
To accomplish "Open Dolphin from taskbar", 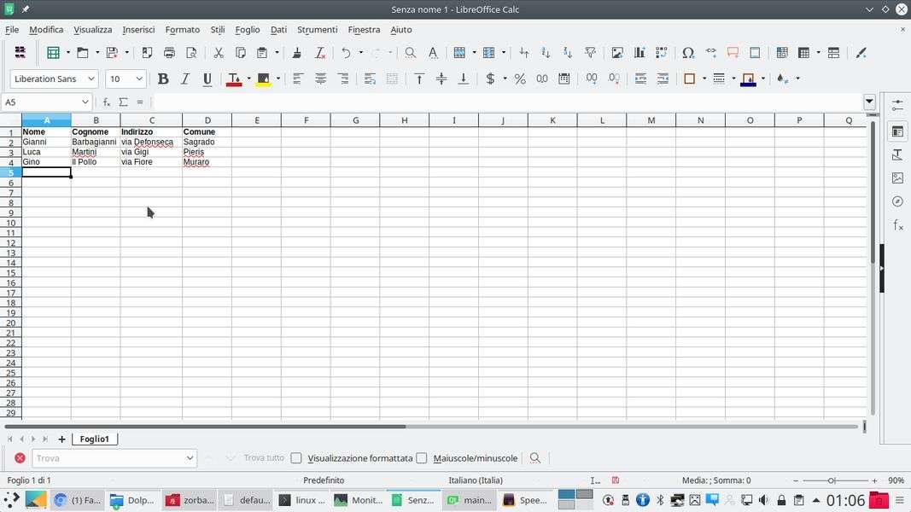I will pyautogui.click(x=133, y=500).
